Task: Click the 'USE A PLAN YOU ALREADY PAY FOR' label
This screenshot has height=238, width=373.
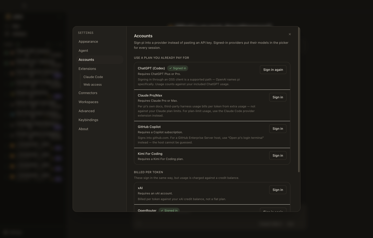Action: (x=161, y=58)
